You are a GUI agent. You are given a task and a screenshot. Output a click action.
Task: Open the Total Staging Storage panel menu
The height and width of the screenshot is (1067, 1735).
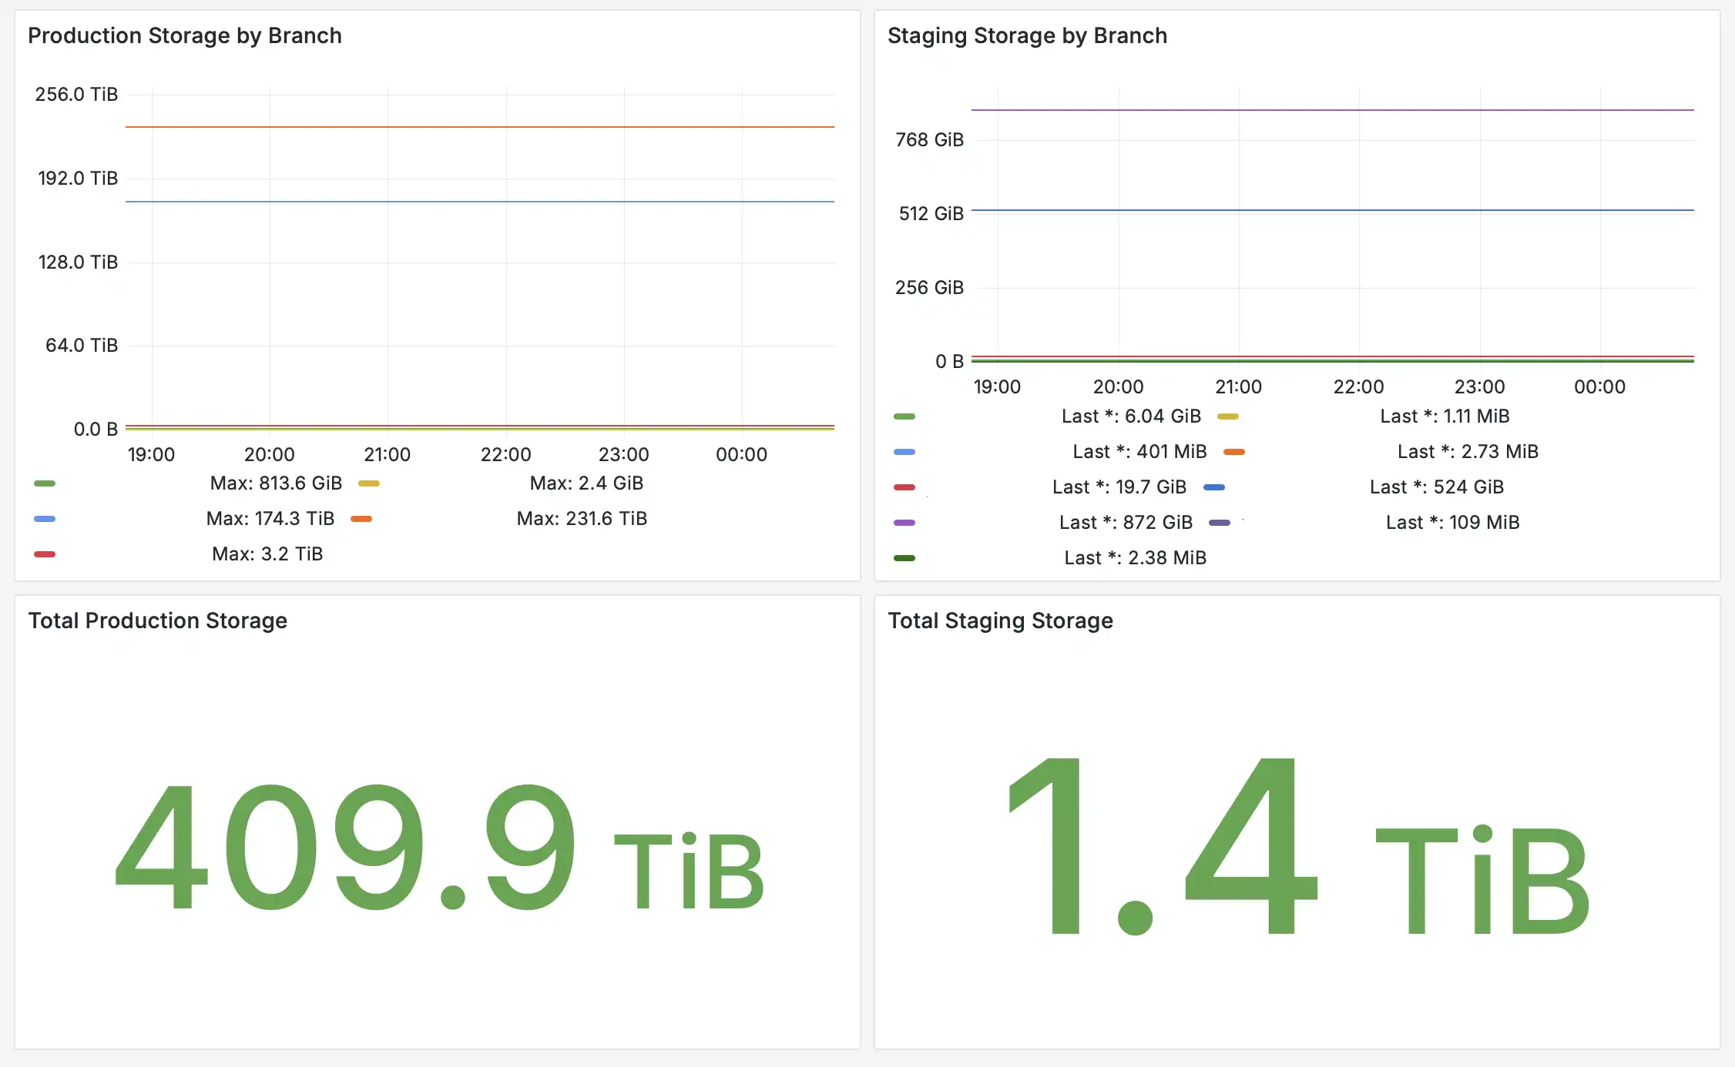(1000, 621)
